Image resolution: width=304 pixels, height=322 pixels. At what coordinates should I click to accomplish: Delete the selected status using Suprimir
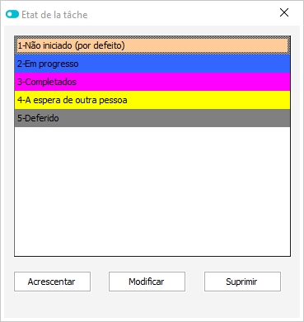(242, 282)
